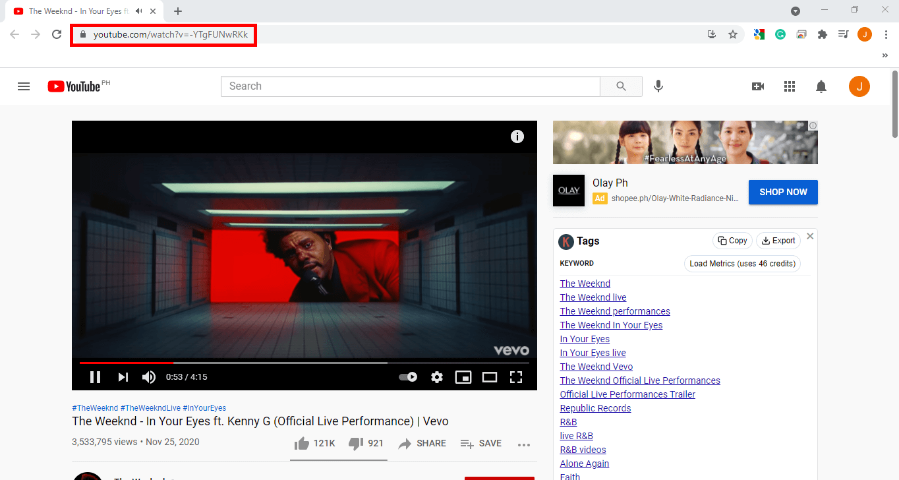Click the SHOP NOW ad button
Image resolution: width=899 pixels, height=480 pixels.
click(x=783, y=192)
